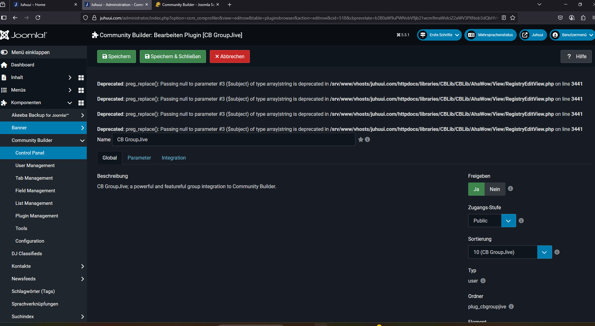595x326 pixels.
Task: Show info tooltip beside Name field
Action: point(368,139)
